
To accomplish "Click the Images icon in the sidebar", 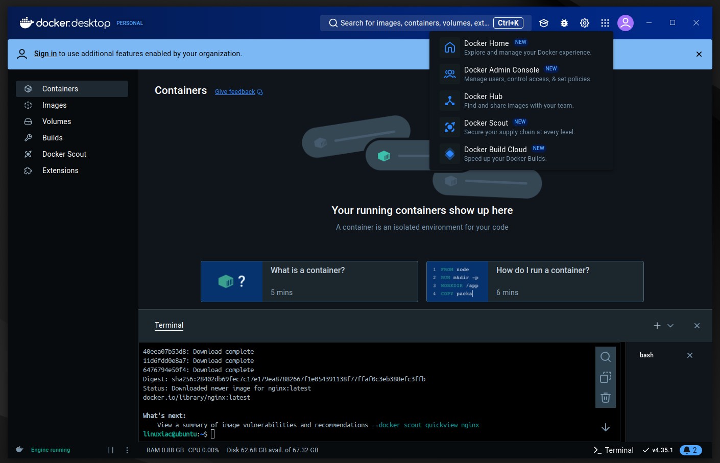I will point(28,105).
